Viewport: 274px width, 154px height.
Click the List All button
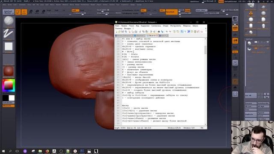(251, 95)
